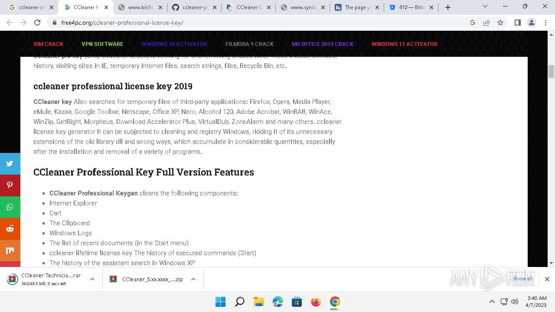This screenshot has height=312, width=555.
Task: Open WINDOWS 10 ACTIVATOR menu link
Action: click(x=174, y=44)
